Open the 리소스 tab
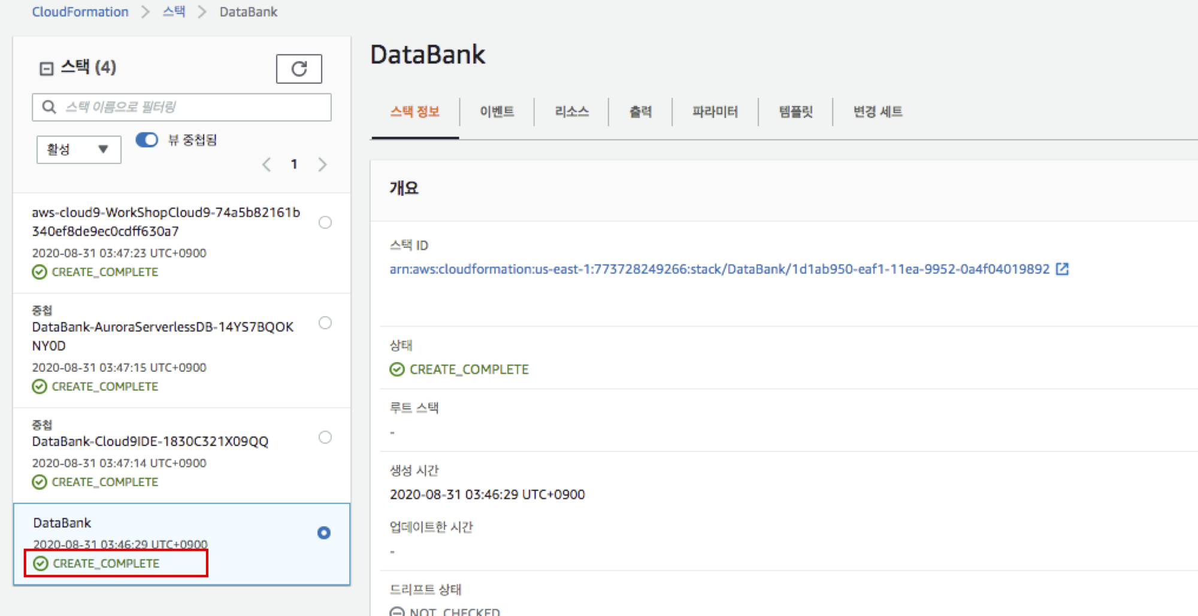1198x616 pixels. click(x=571, y=111)
